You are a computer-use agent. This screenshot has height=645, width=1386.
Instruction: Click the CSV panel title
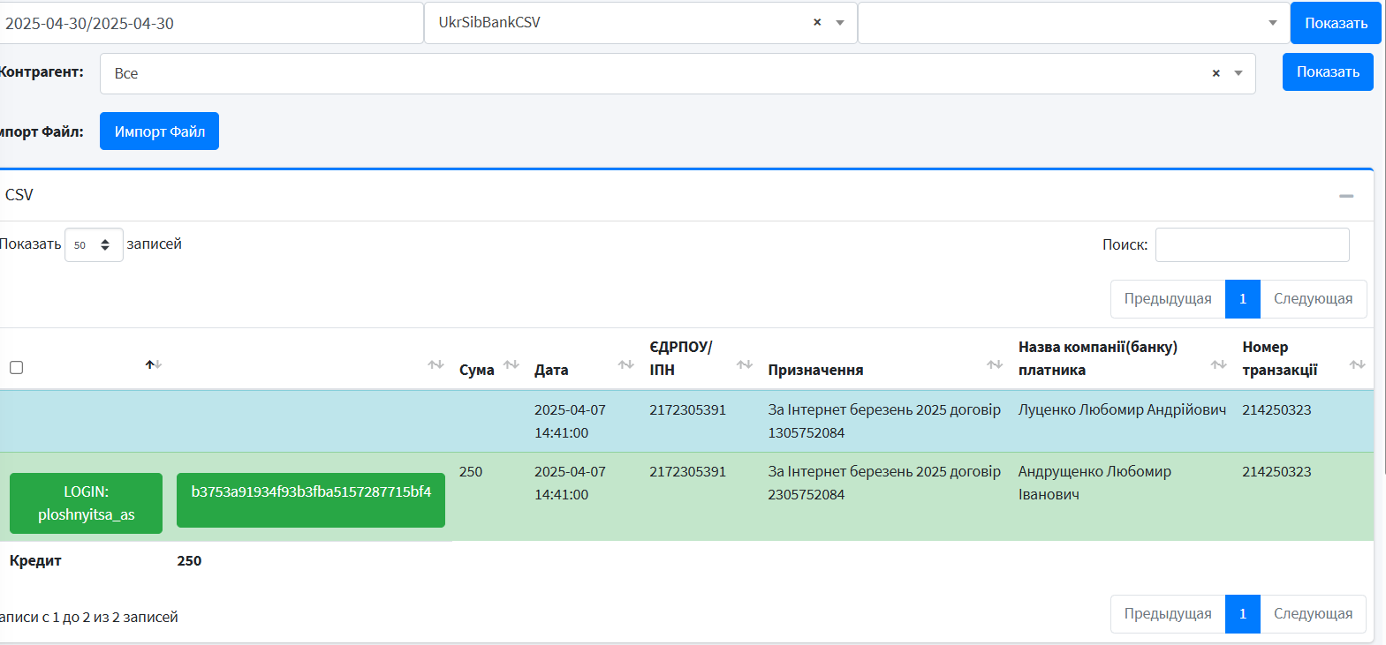19,195
